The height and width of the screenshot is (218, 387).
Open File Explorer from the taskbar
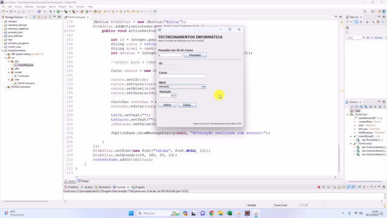click(x=221, y=213)
